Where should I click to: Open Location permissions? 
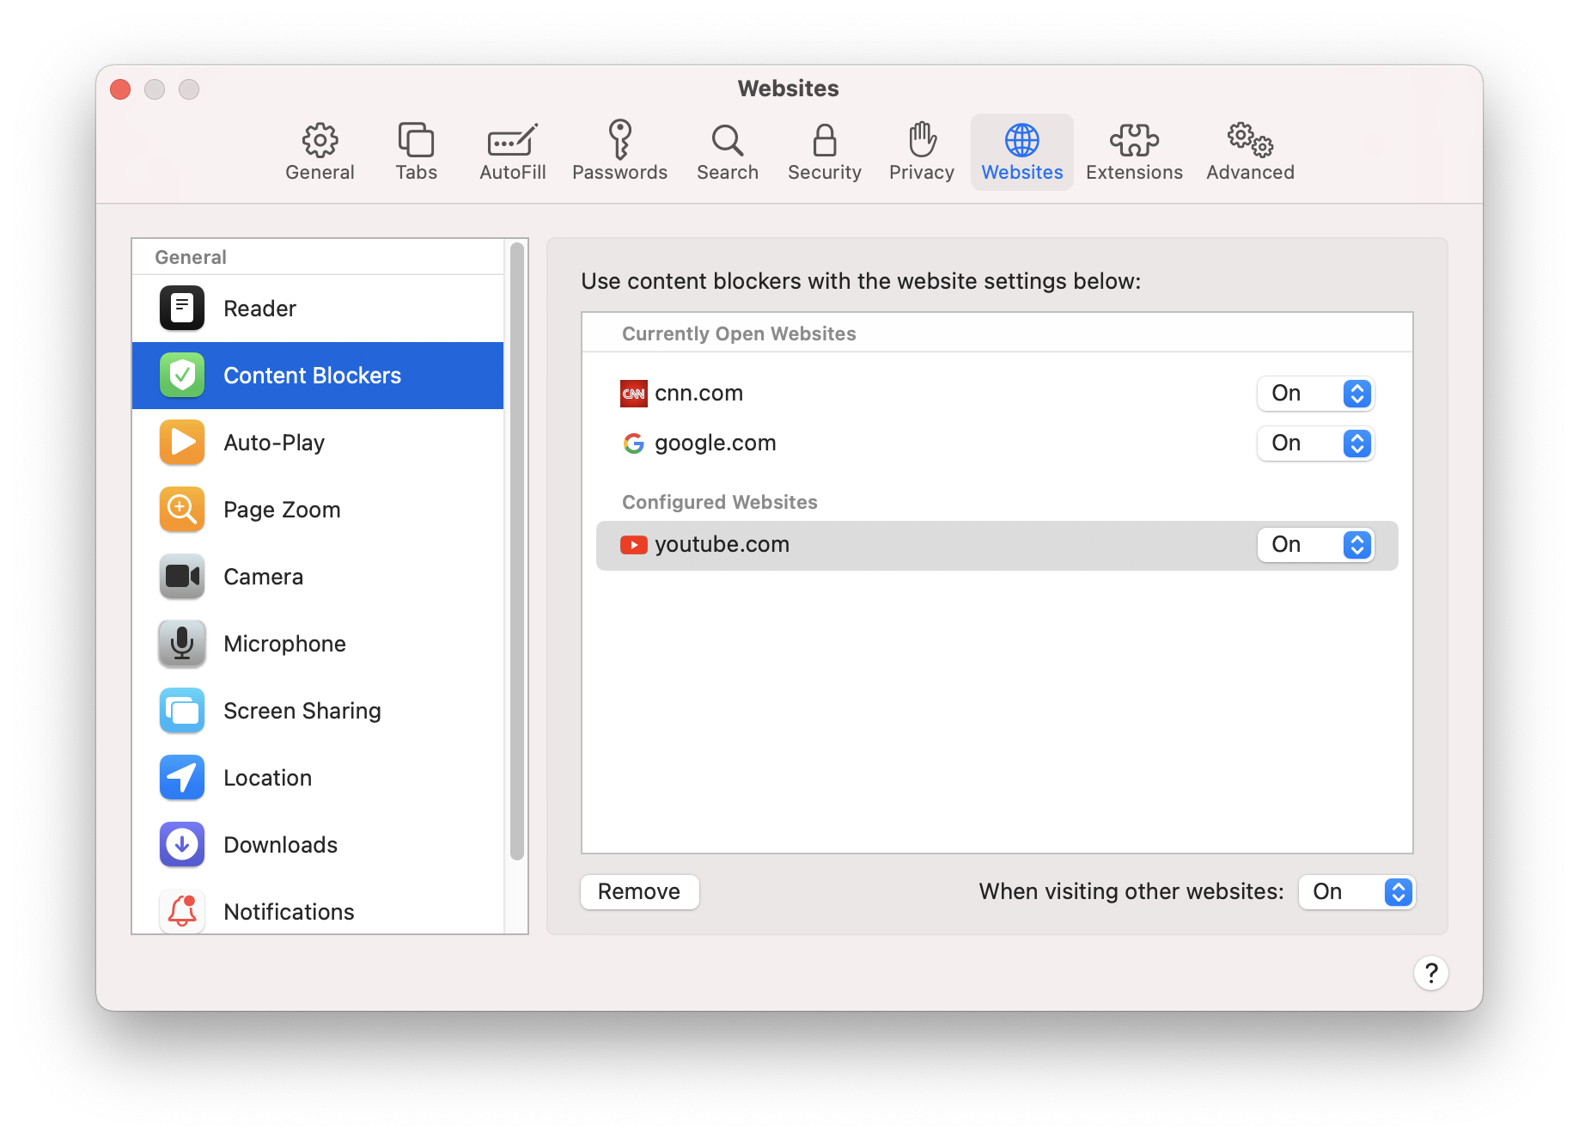(x=266, y=778)
